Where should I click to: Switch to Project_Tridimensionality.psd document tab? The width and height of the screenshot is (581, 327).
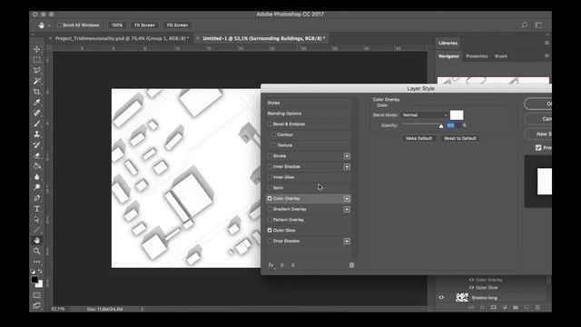click(122, 38)
